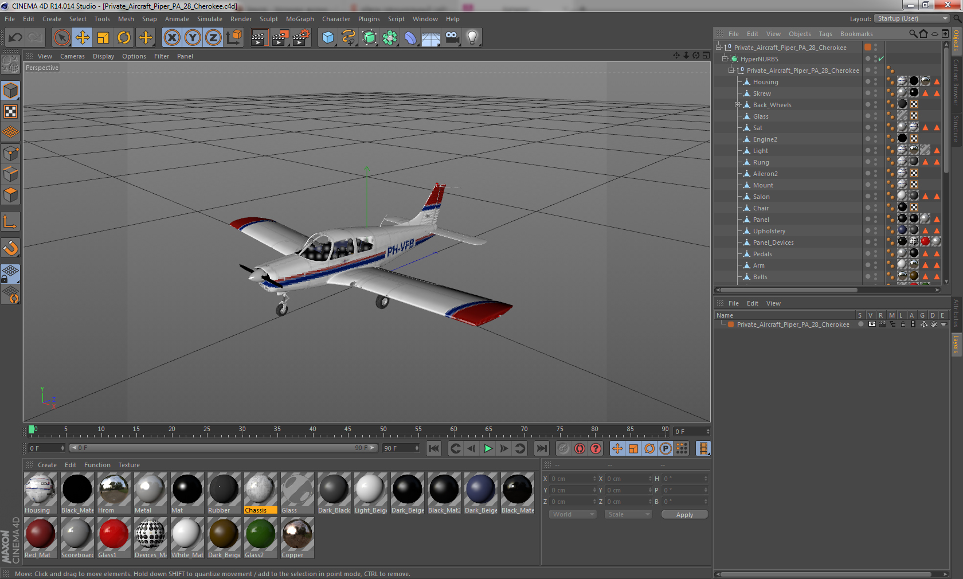Select the Copper material swatch
The height and width of the screenshot is (579, 963).
[297, 538]
